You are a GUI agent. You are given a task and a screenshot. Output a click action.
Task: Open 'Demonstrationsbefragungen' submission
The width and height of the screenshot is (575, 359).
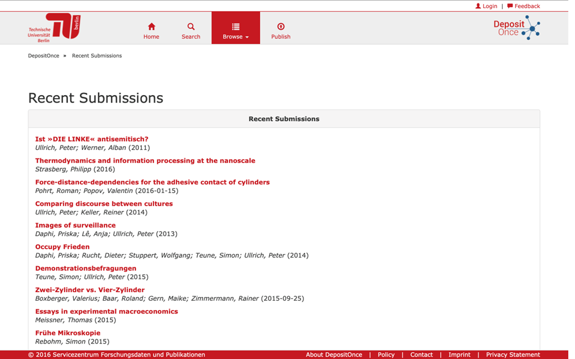pos(86,269)
